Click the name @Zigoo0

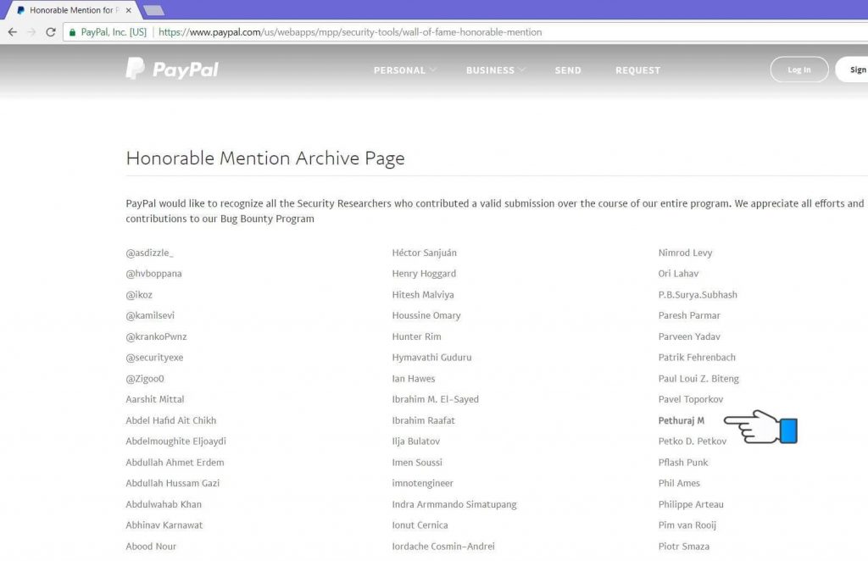pos(144,379)
